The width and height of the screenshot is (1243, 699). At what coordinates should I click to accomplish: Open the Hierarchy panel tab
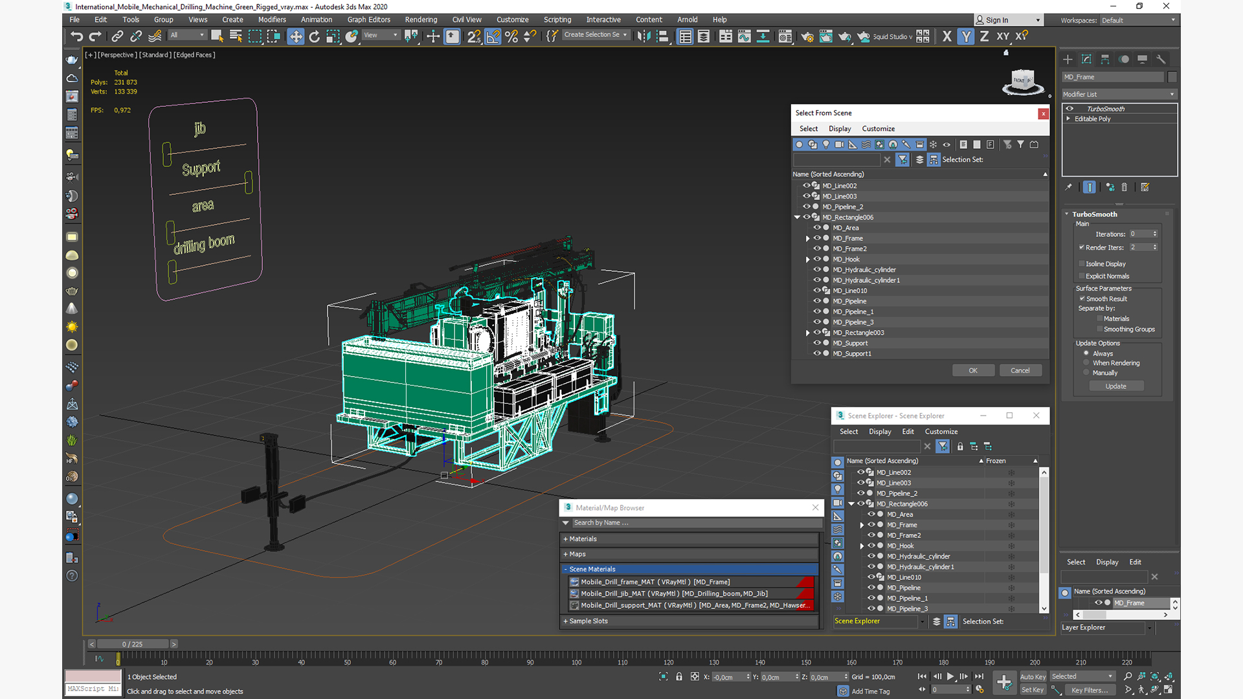(x=1105, y=60)
